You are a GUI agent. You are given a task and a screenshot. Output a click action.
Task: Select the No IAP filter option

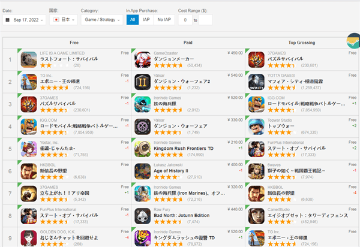[x=164, y=20]
